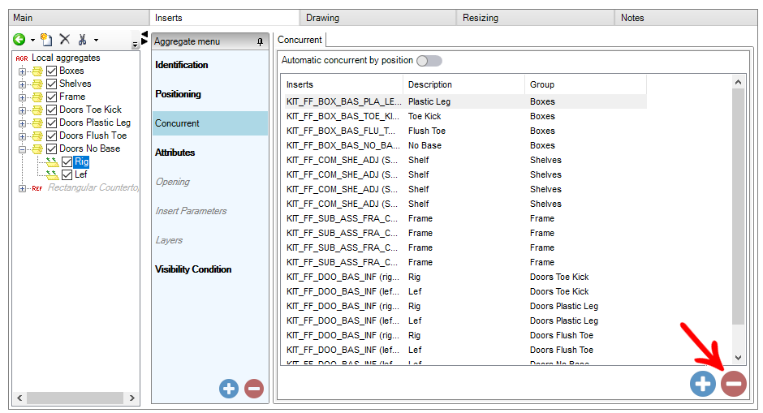This screenshot has width=763, height=413.
Task: Uncheck the Doors Toe Kick checkbox
Action: click(52, 110)
